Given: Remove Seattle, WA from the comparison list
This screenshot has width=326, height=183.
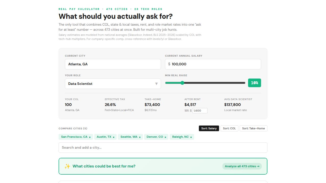Looking at the screenshot, I should point(140,137).
